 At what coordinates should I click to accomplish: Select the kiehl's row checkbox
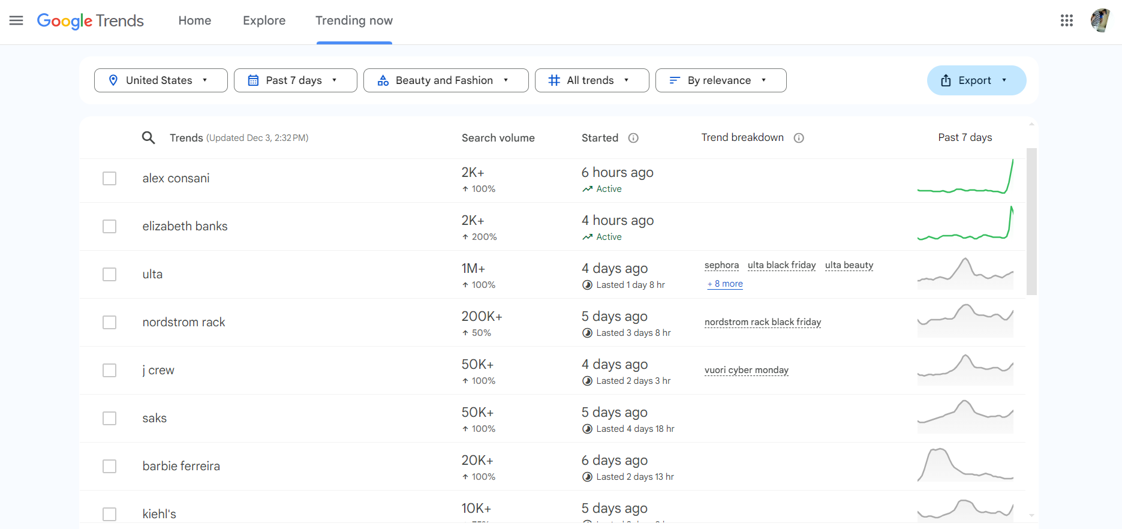(109, 514)
